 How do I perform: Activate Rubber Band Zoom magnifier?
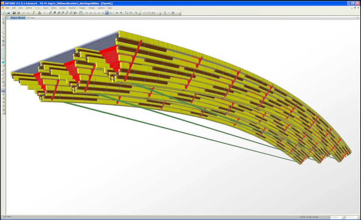[x=50, y=13]
